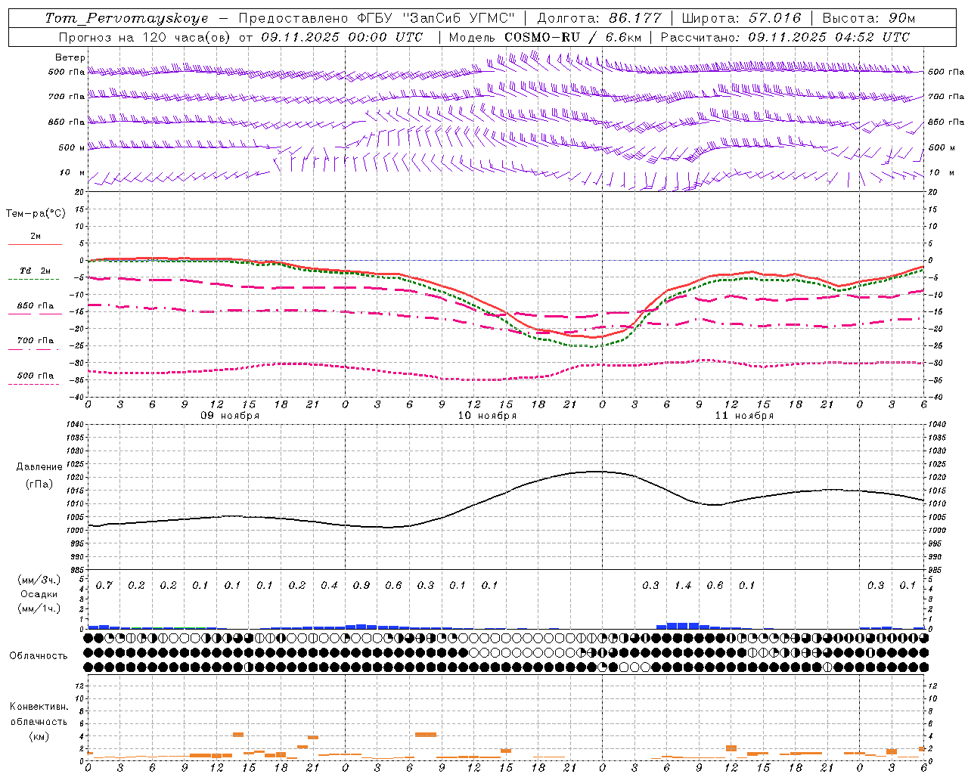Click the dotted line sample under temperature 500 гПа legend
The width and height of the screenshot is (968, 774).
(x=33, y=385)
